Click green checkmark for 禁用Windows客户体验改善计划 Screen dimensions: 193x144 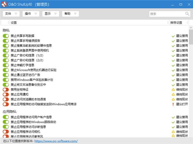click(x=173, y=80)
